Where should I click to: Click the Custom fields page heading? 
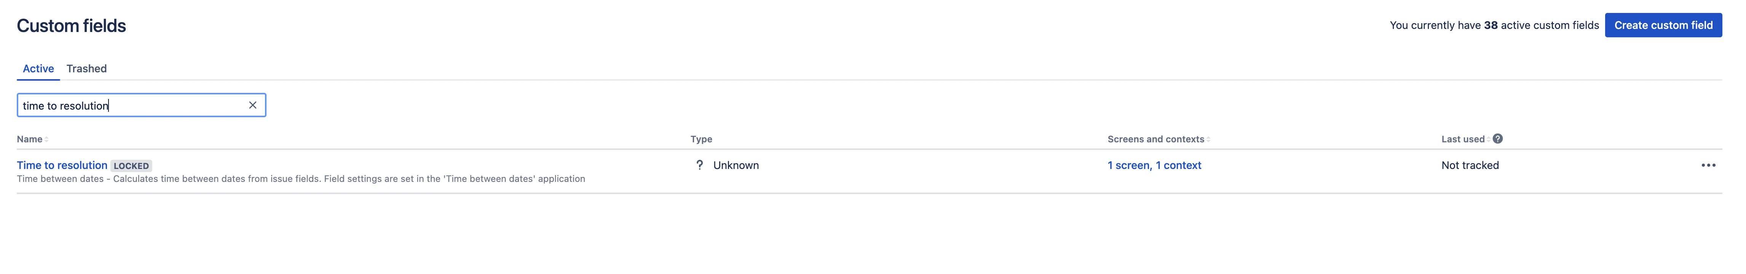click(x=71, y=26)
